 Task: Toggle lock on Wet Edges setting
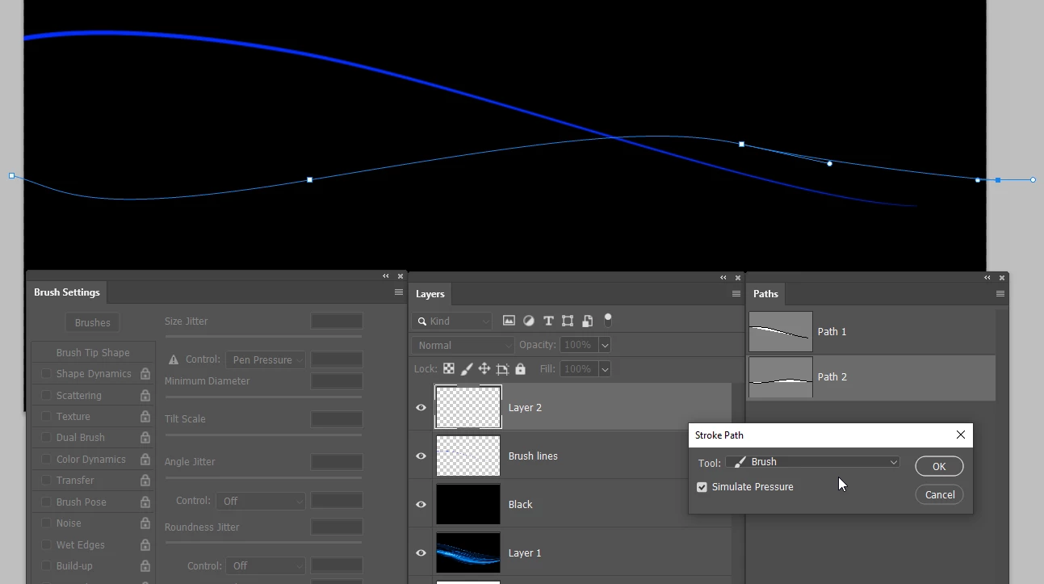click(145, 545)
